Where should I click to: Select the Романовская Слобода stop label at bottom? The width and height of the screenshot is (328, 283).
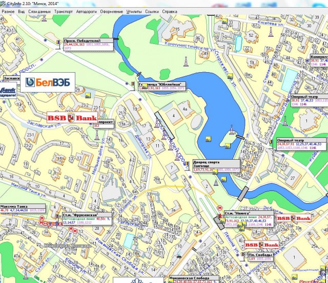pos(194,279)
